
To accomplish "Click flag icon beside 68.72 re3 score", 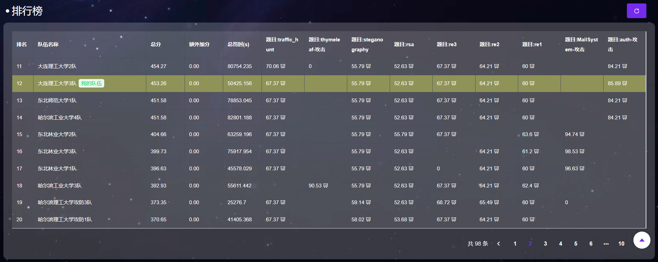I will click(x=454, y=202).
